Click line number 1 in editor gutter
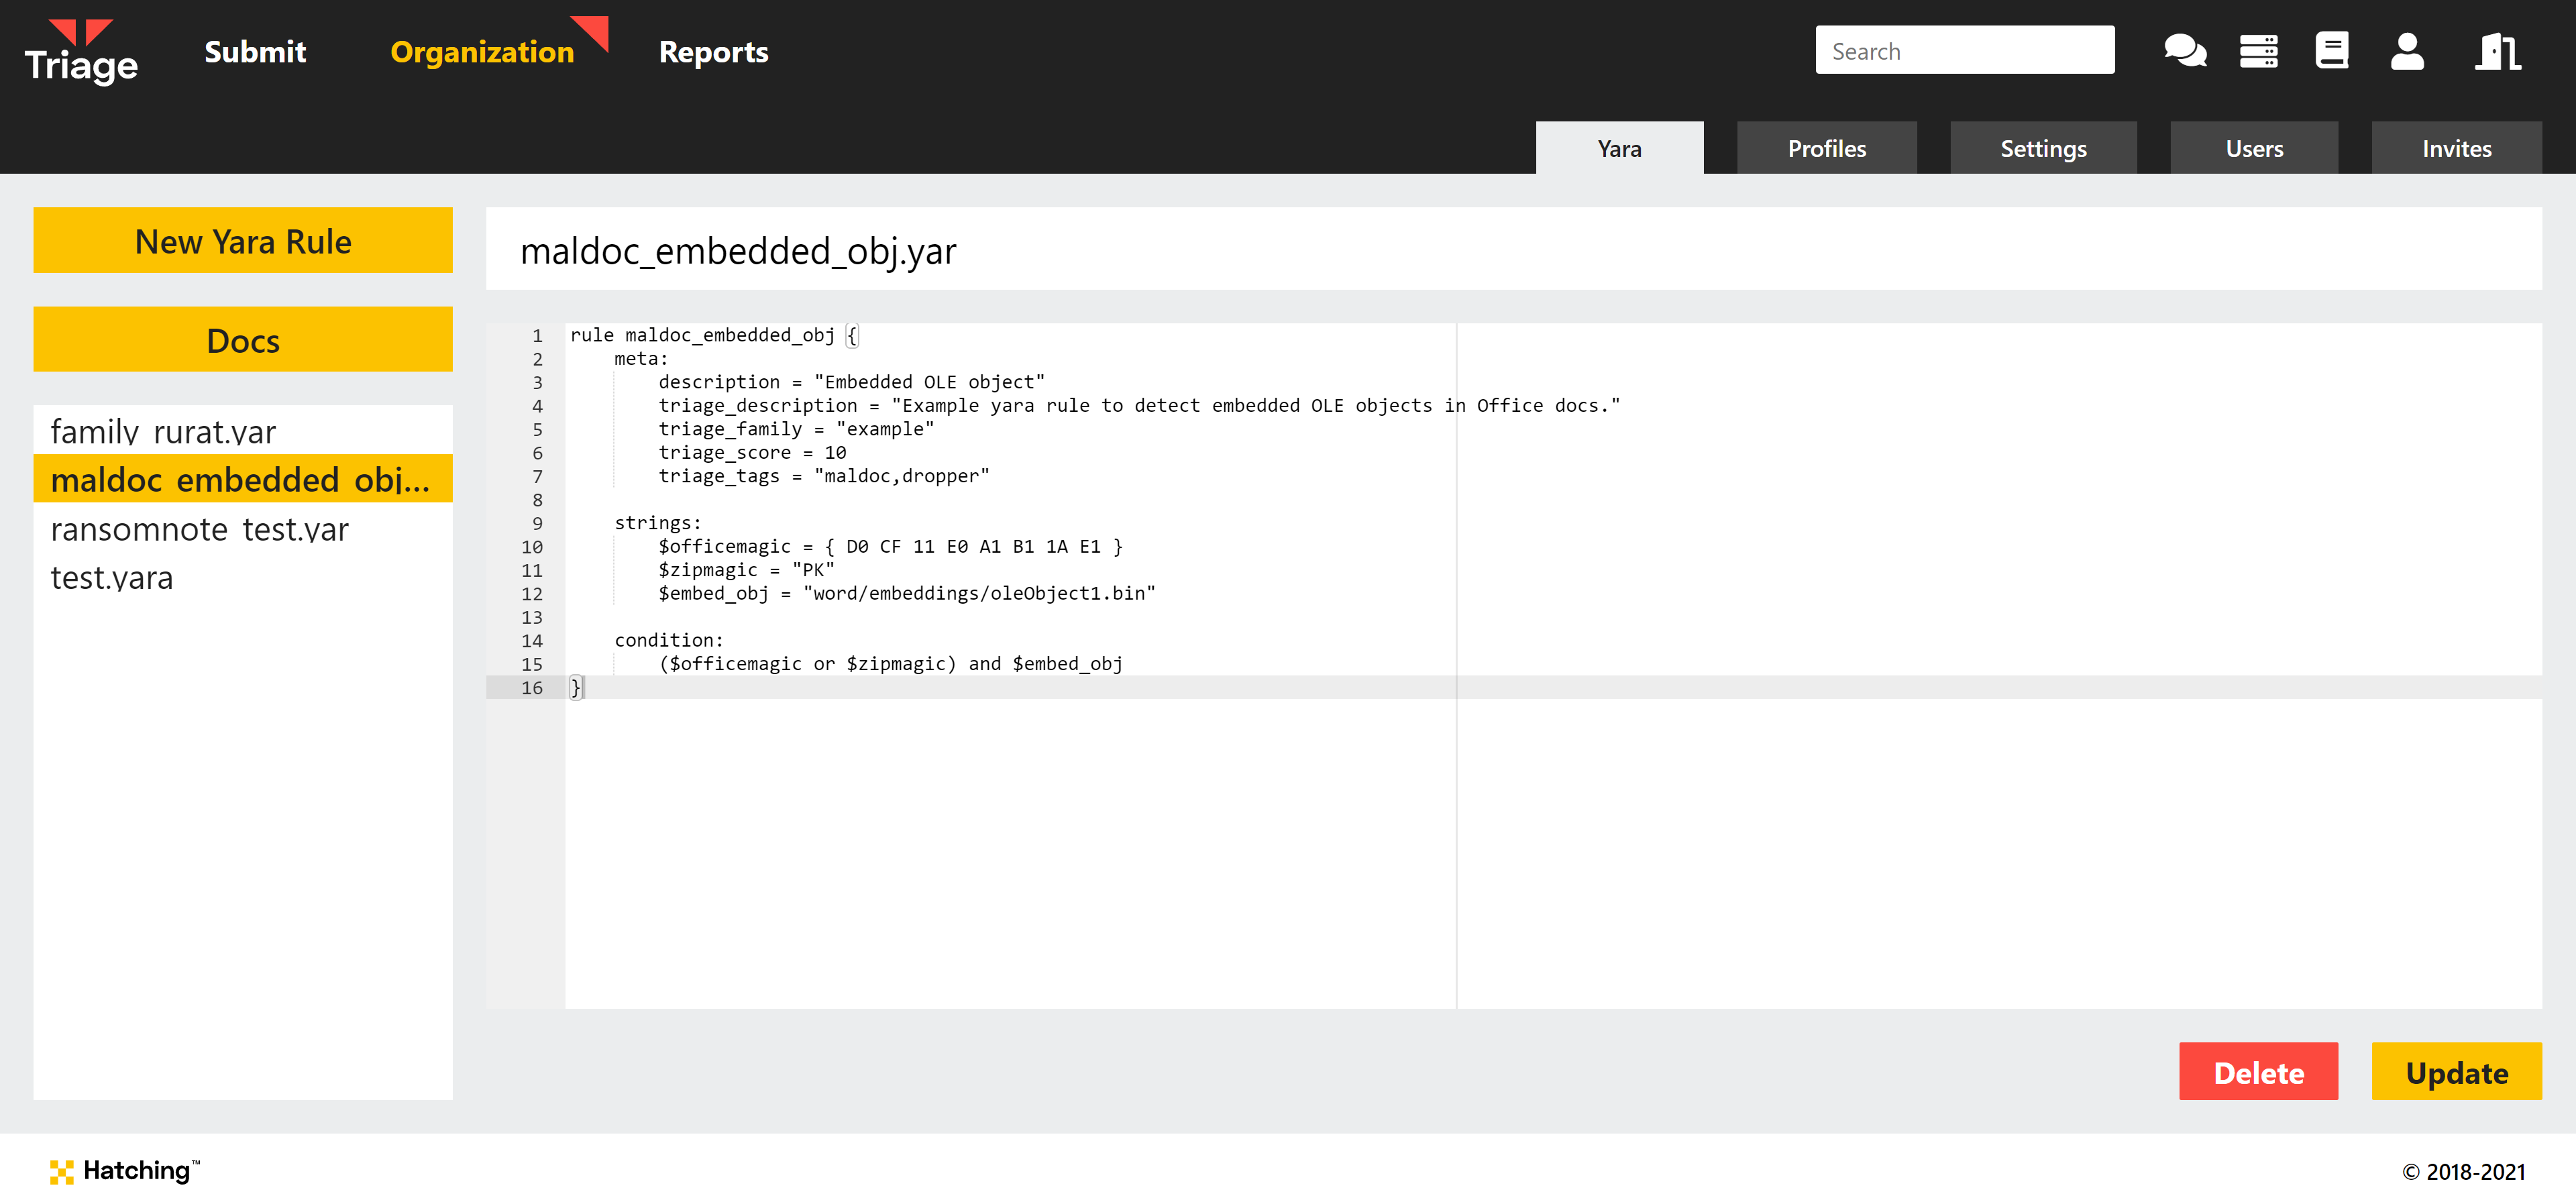 click(537, 336)
